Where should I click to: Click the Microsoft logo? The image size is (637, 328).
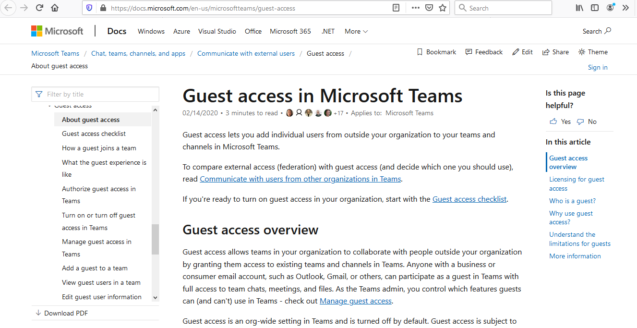click(57, 31)
